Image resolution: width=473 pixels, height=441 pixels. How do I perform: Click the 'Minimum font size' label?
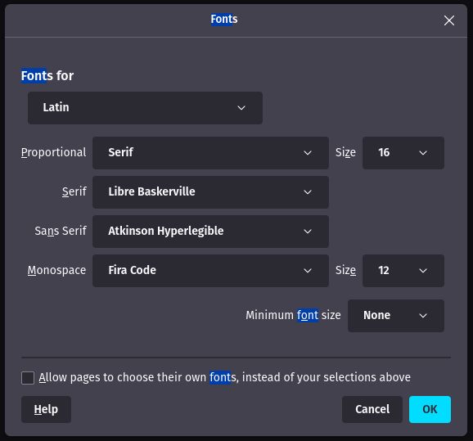click(293, 315)
